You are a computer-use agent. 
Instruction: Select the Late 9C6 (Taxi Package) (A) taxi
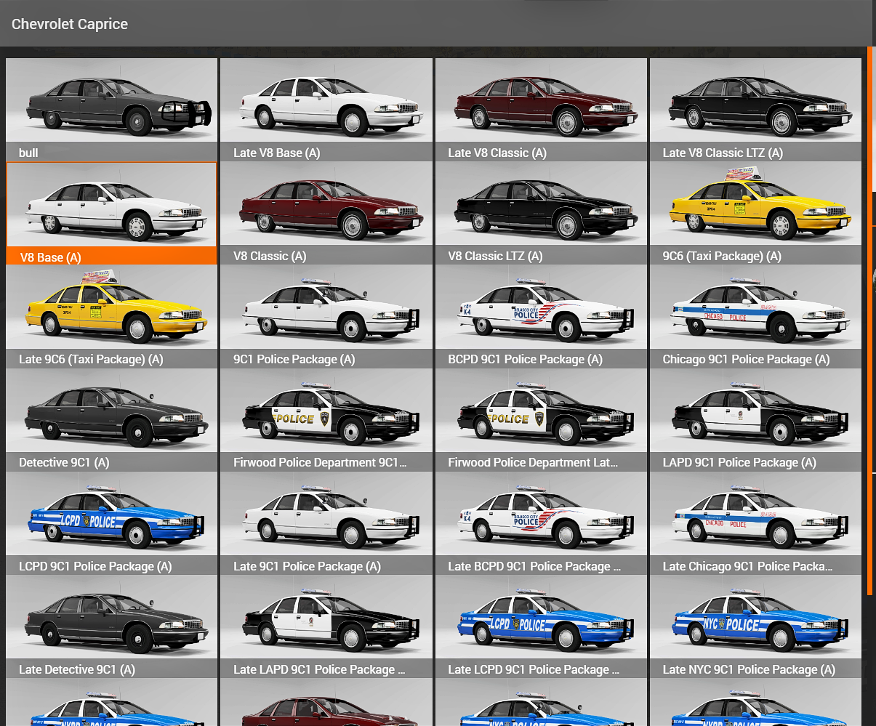(x=112, y=317)
